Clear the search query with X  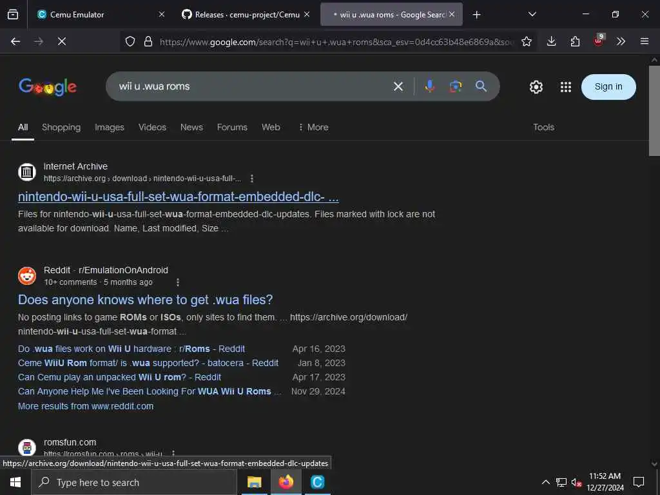click(x=398, y=87)
